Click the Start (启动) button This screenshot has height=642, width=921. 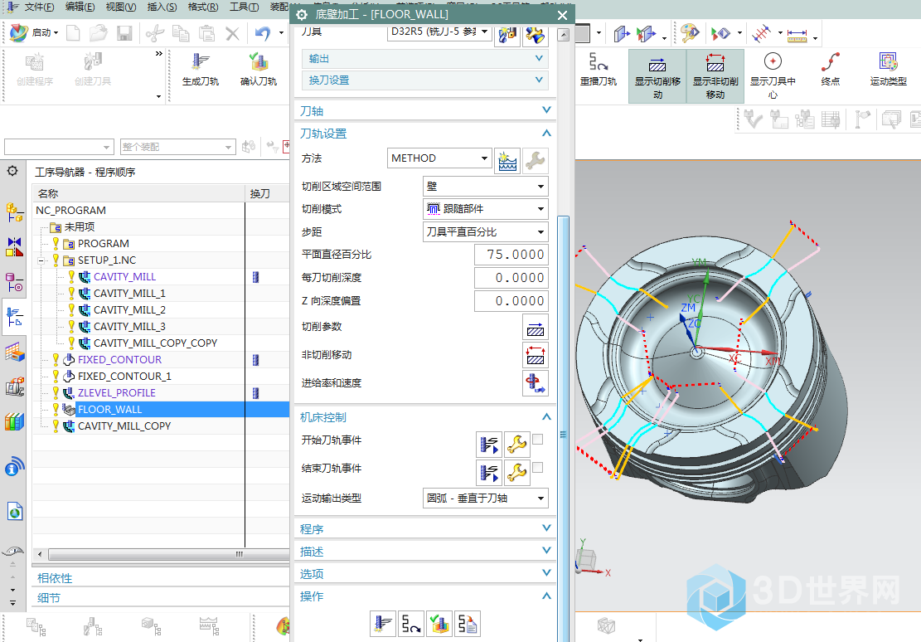pyautogui.click(x=35, y=33)
